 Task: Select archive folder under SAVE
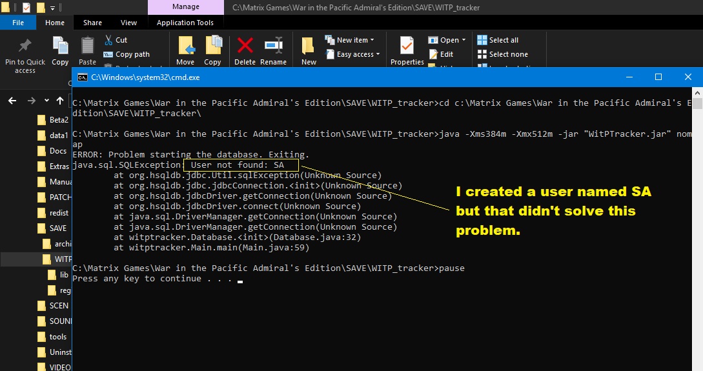[57, 244]
